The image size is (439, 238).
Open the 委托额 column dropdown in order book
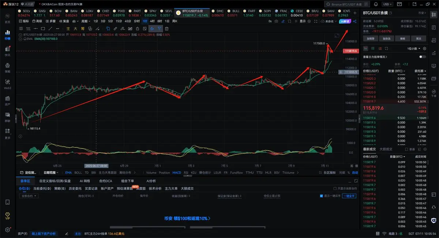(x=420, y=71)
